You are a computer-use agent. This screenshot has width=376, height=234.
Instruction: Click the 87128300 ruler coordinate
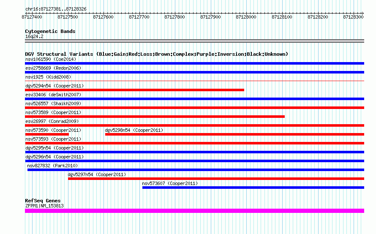pyautogui.click(x=354, y=17)
